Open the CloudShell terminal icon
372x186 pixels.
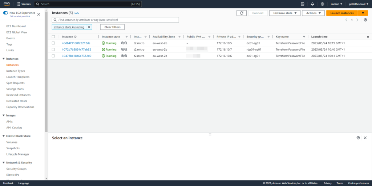302,4
